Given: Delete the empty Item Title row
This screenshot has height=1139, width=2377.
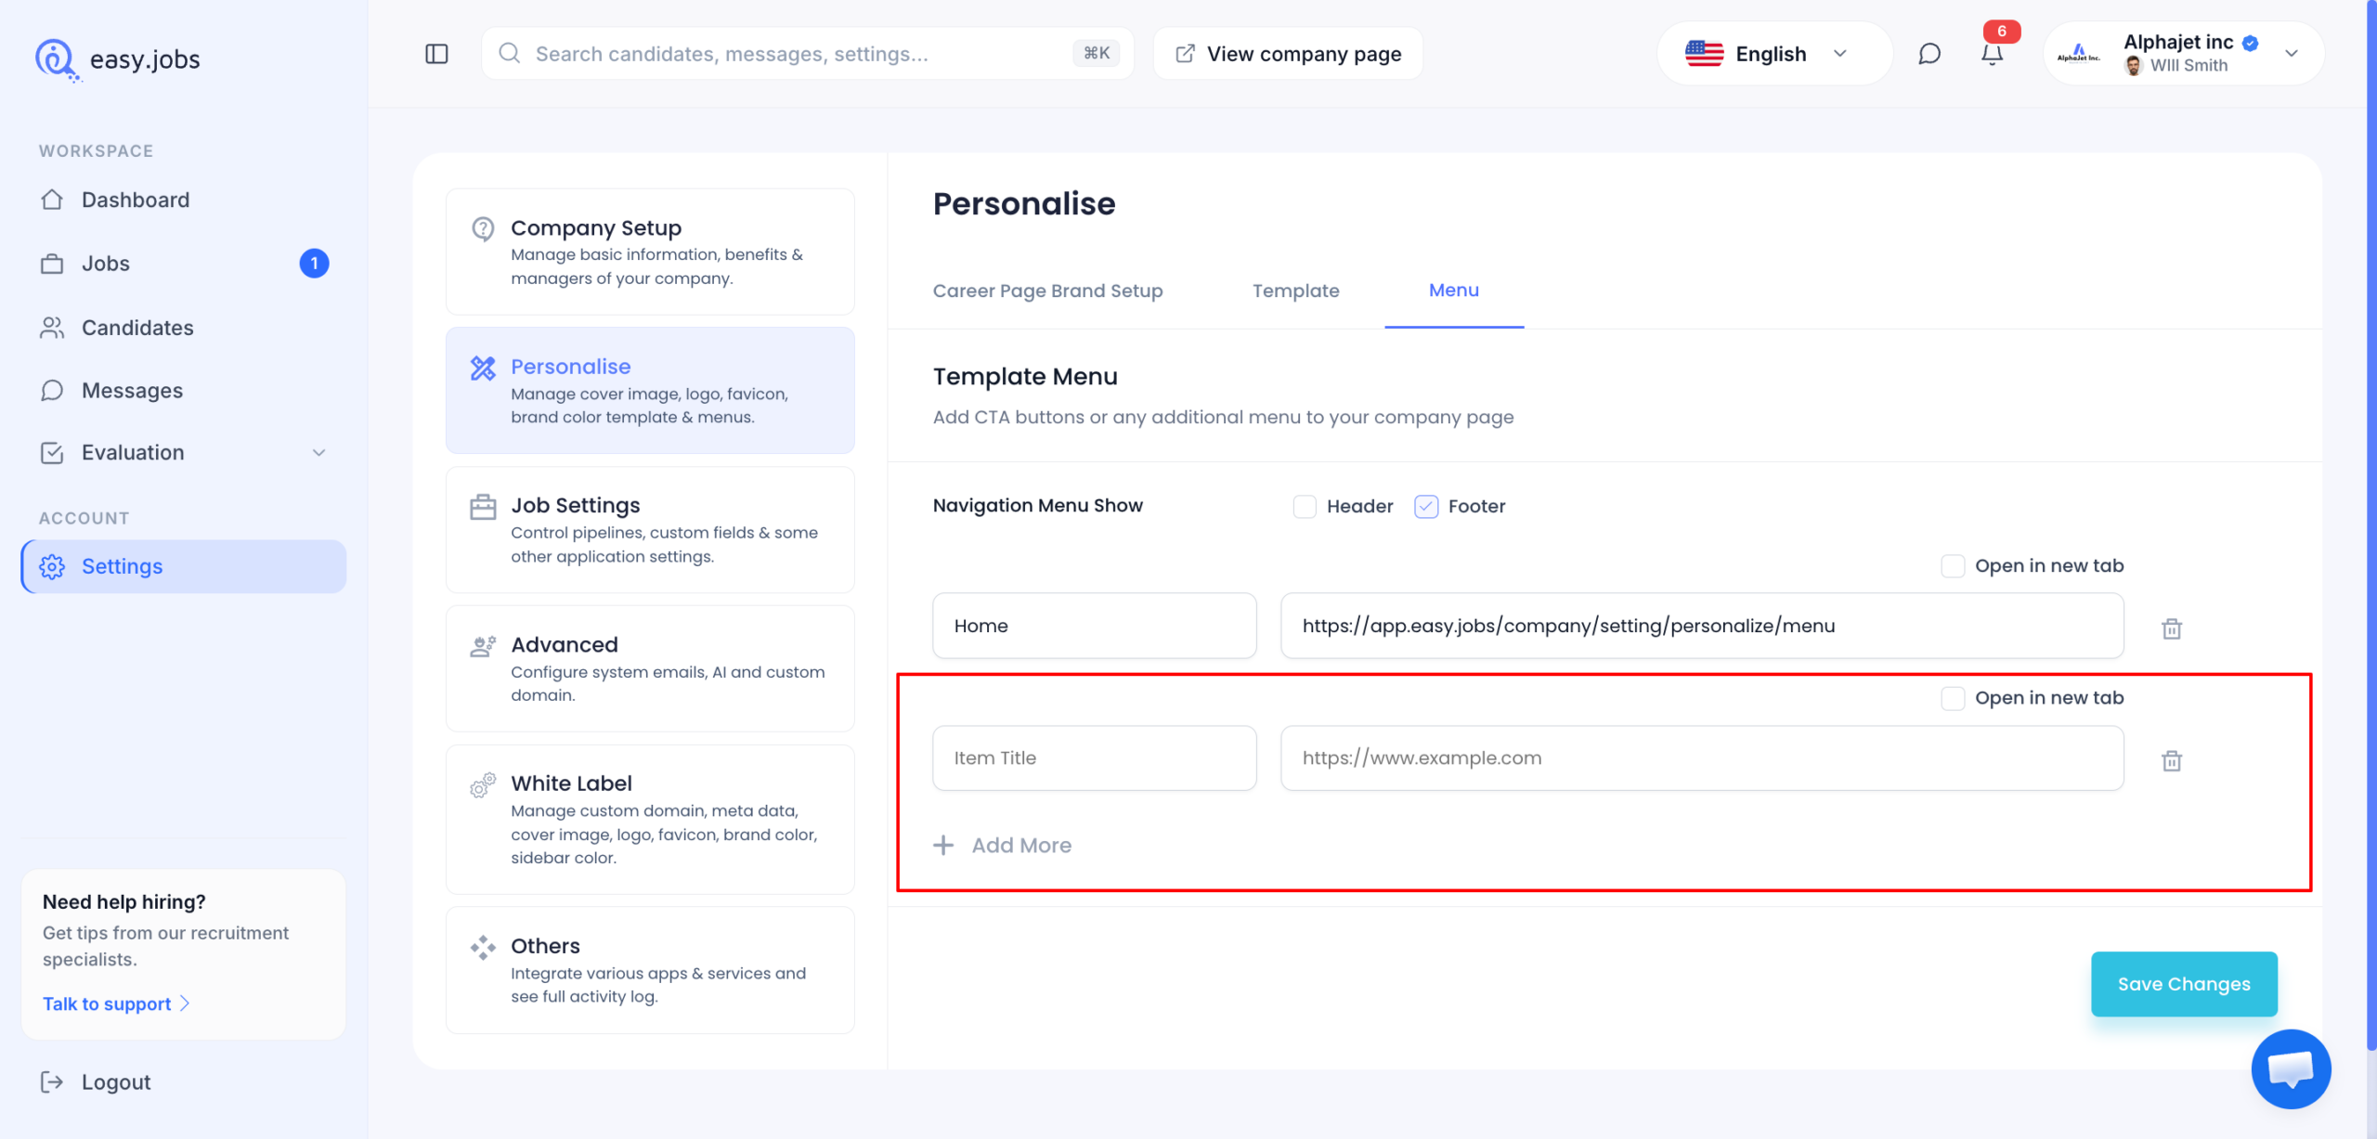Looking at the screenshot, I should (2172, 760).
